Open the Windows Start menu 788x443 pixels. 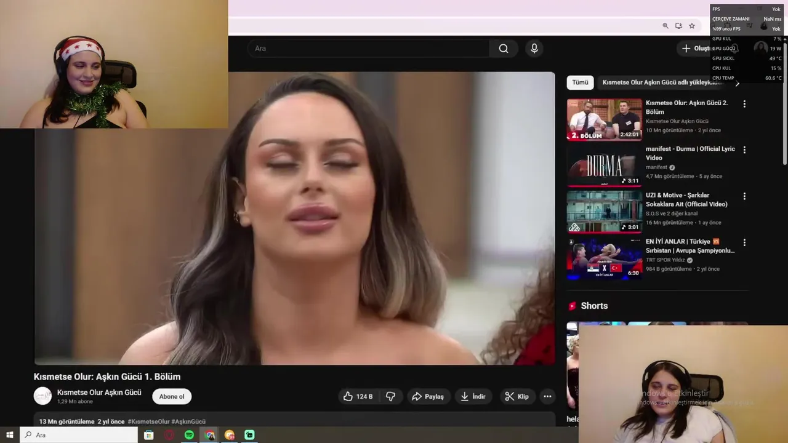[9, 435]
